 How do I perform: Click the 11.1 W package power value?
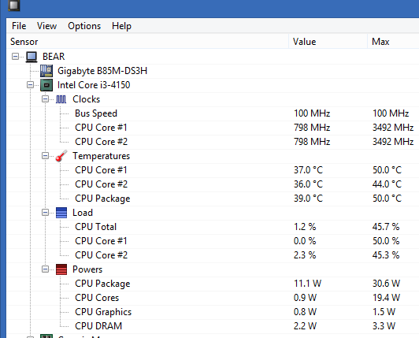307,284
